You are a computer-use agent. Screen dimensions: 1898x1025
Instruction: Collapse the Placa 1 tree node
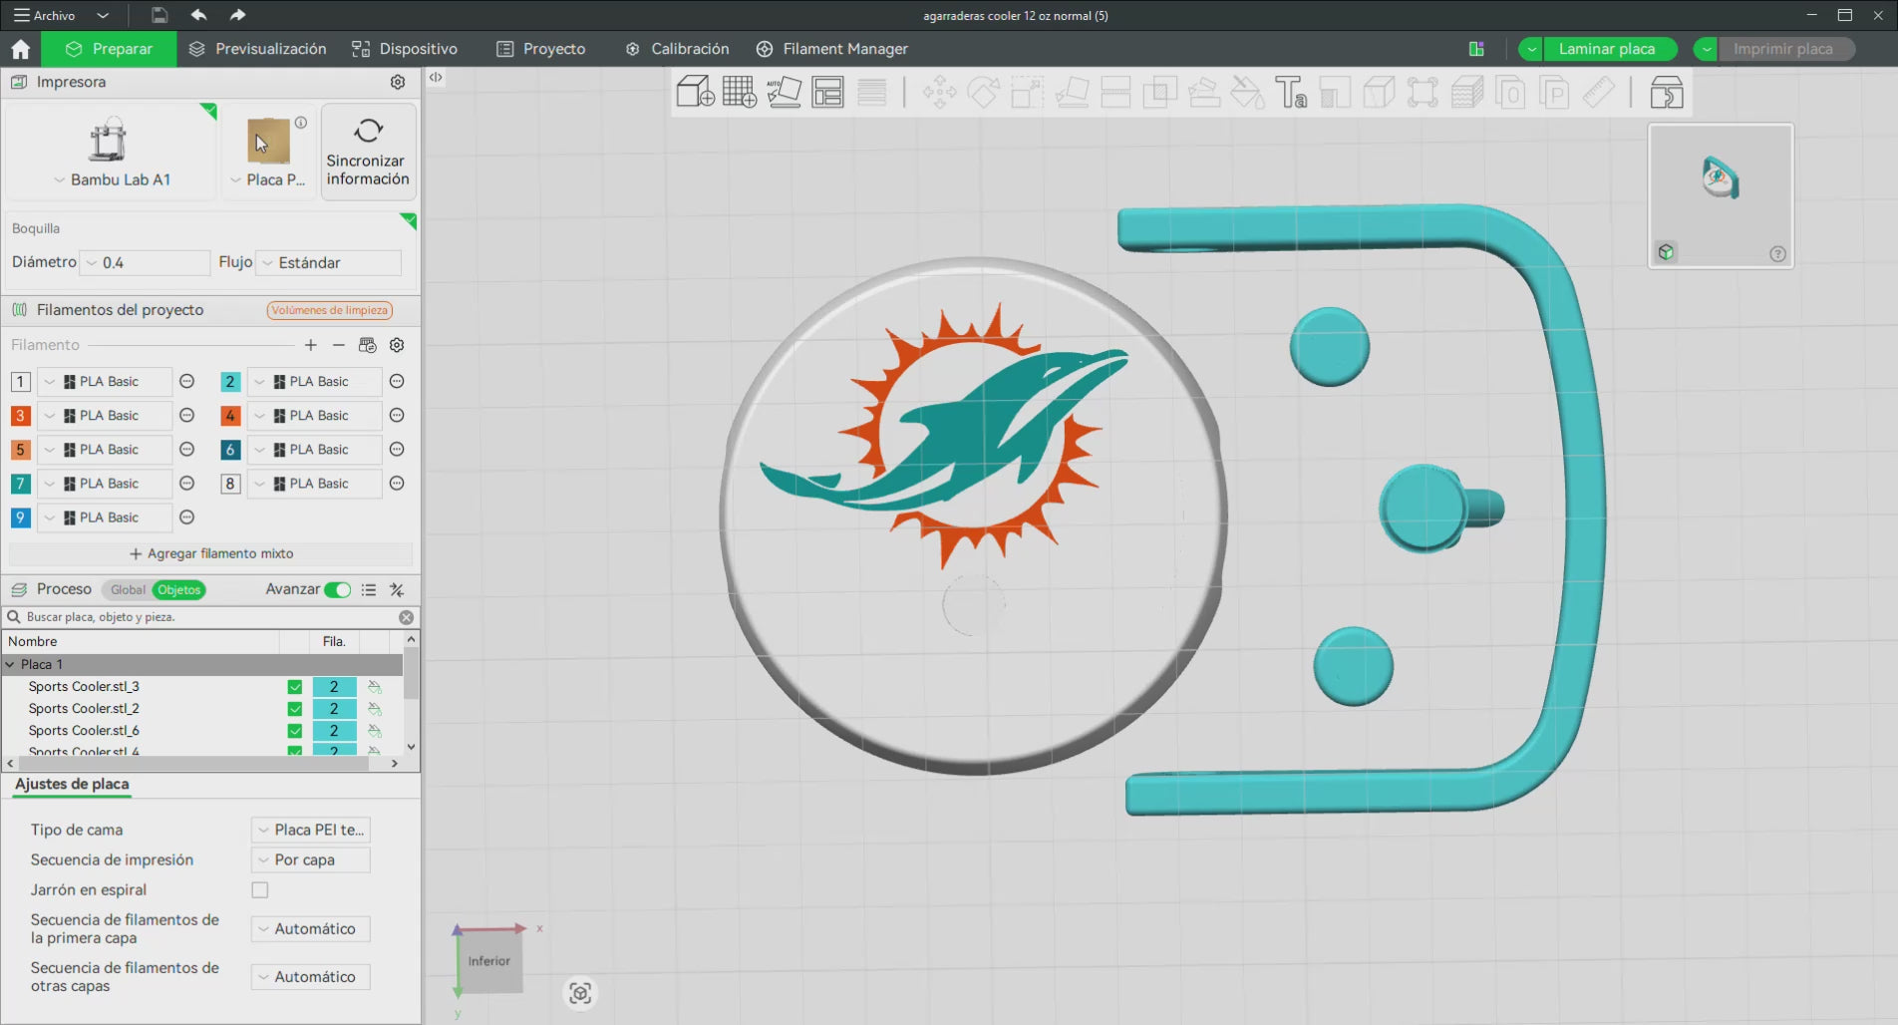pyautogui.click(x=11, y=664)
